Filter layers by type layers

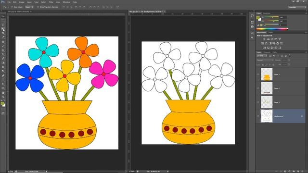278,56
